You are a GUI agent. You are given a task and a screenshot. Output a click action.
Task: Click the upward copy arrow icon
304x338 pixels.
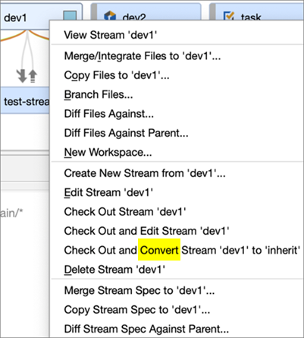[33, 76]
